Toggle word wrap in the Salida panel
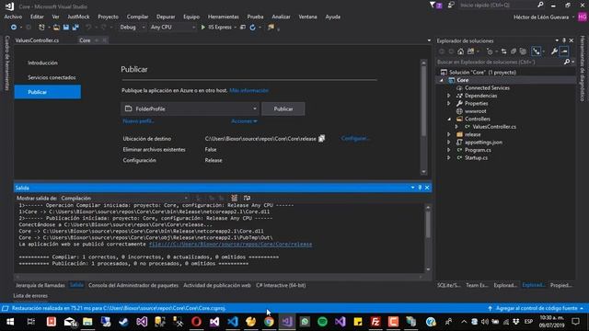589x331 pixels. tap(247, 198)
